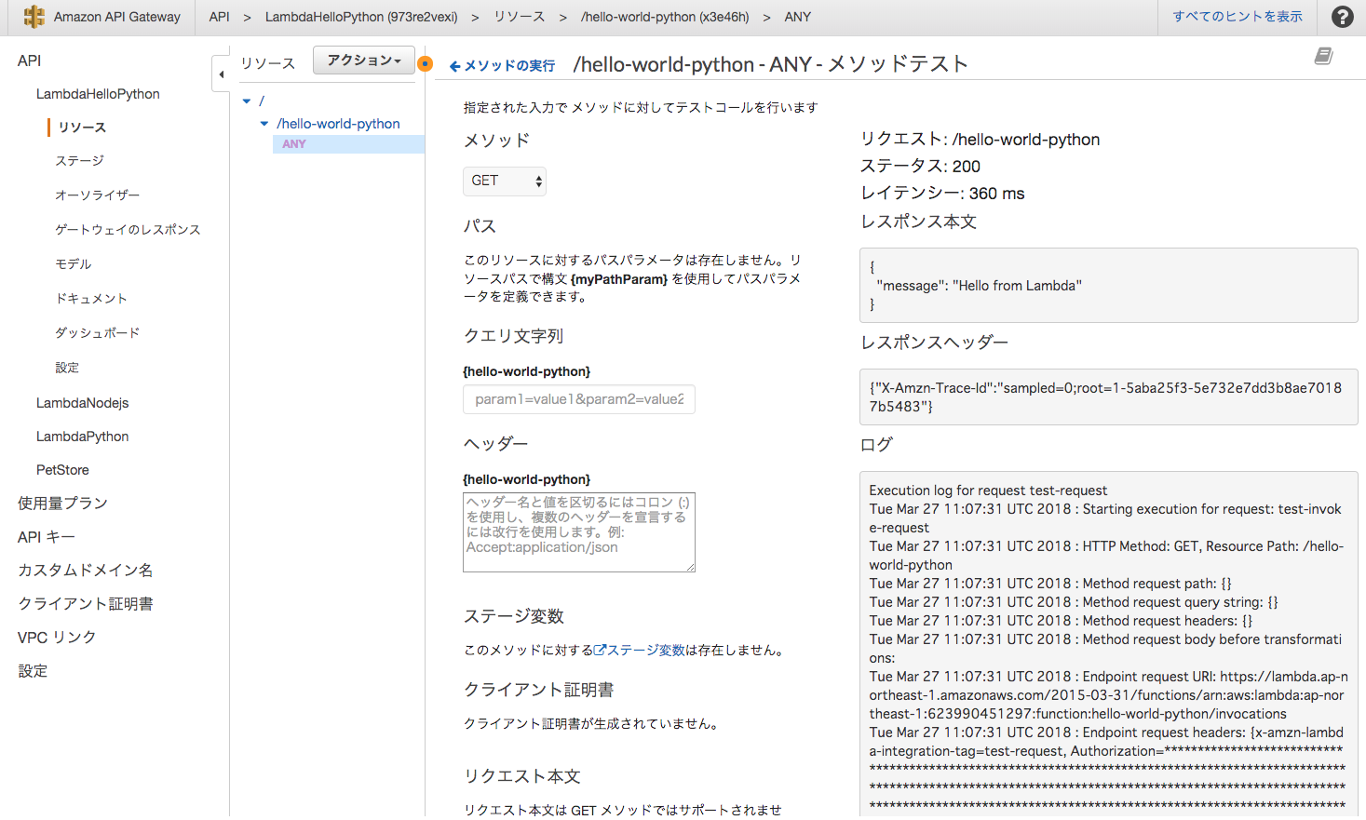Open the API section in the sidebar
Screen dimensions: 1366x820
pos(30,60)
